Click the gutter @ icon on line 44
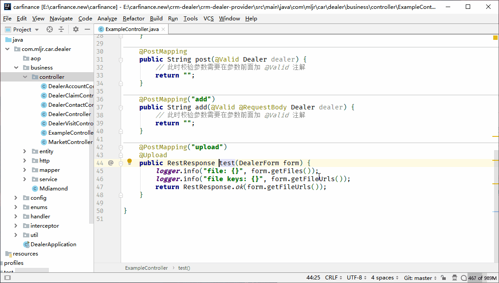The height and width of the screenshot is (283, 499). [x=111, y=163]
